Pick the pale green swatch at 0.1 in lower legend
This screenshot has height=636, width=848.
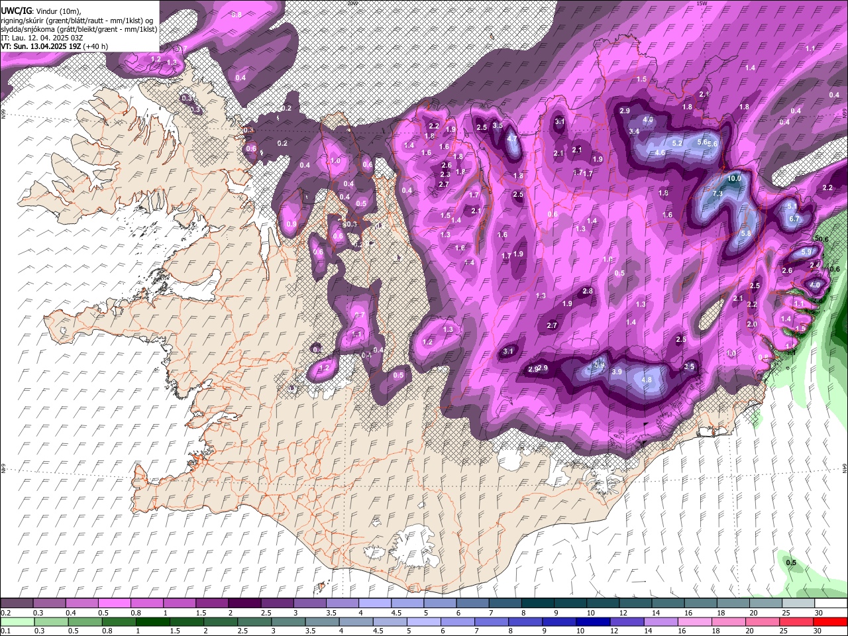(x=17, y=622)
